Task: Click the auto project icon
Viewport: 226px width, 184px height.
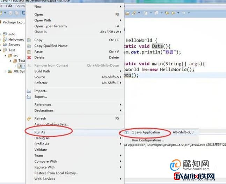Action: 5,34
